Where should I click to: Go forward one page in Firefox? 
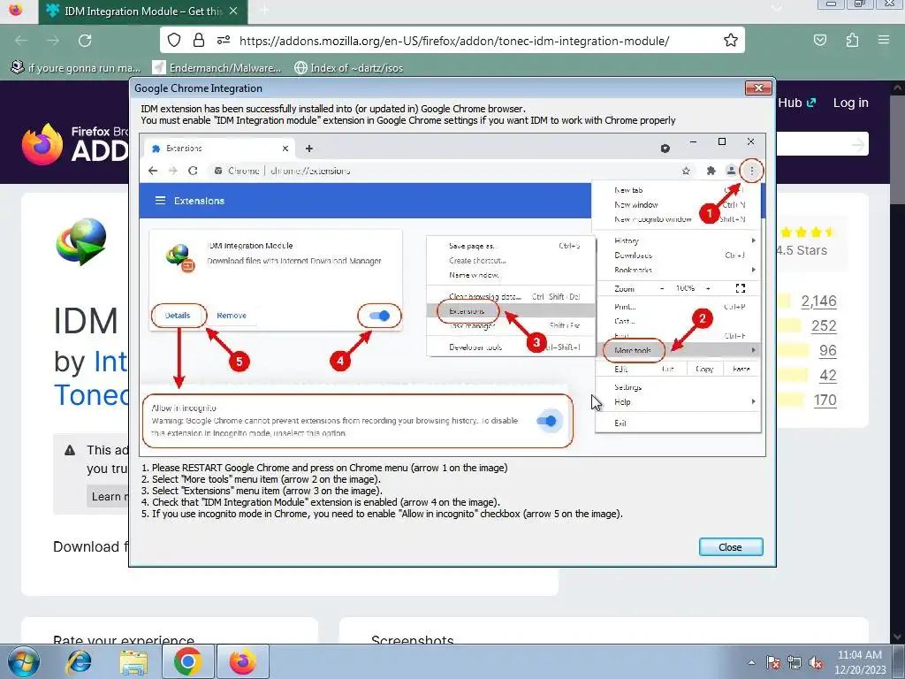[53, 41]
